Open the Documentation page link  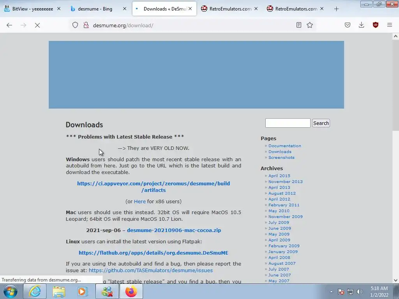[285, 146]
